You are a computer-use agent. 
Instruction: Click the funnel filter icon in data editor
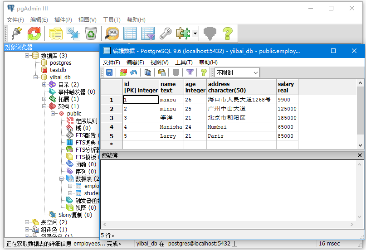190,72
